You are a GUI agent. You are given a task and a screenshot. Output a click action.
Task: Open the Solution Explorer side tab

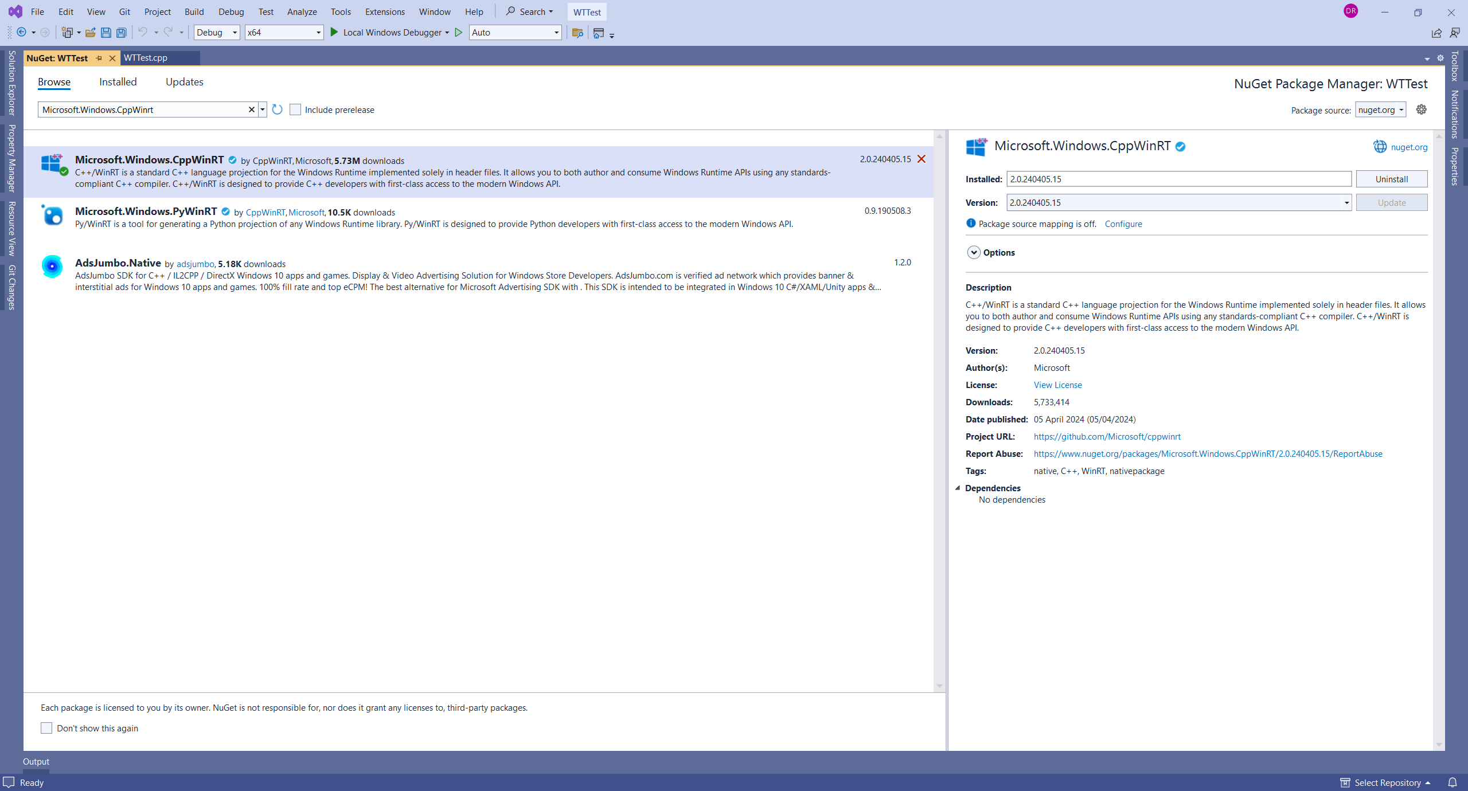[11, 83]
